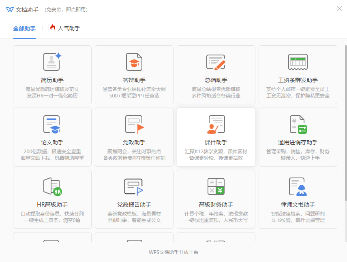
Task: Select the 总结助手 pencil document icon
Action: [216, 62]
